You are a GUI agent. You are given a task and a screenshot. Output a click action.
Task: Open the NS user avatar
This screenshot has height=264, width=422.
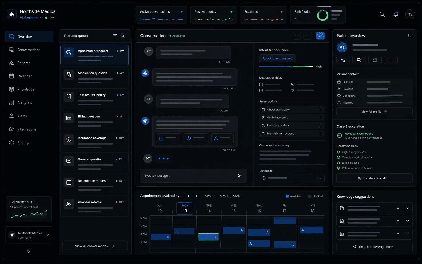click(x=410, y=14)
